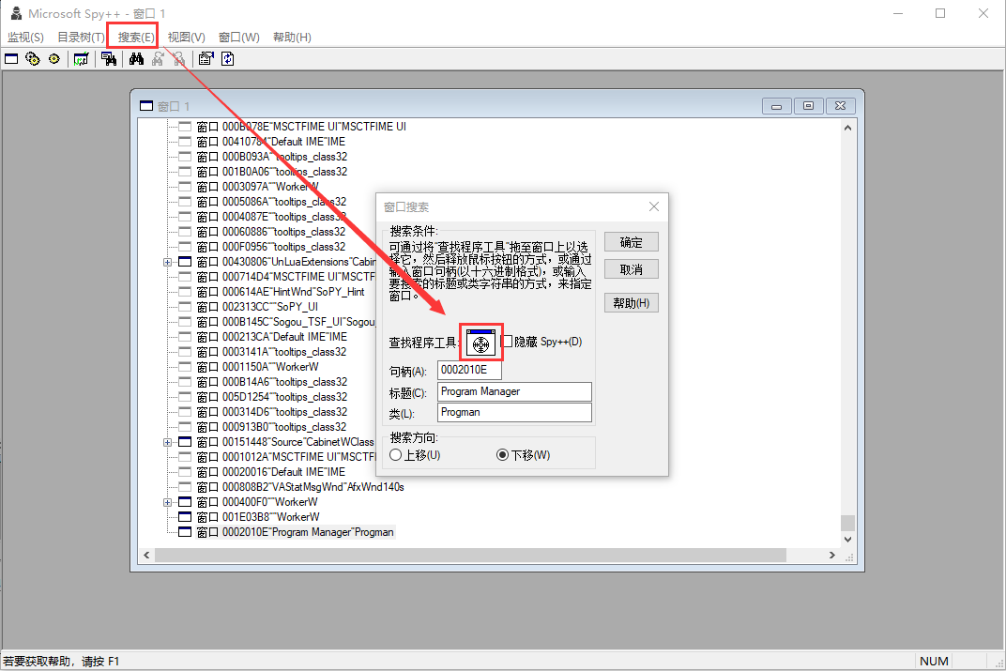Open the 视图(V) menu
Image resolution: width=1006 pixels, height=671 pixels.
tap(183, 37)
